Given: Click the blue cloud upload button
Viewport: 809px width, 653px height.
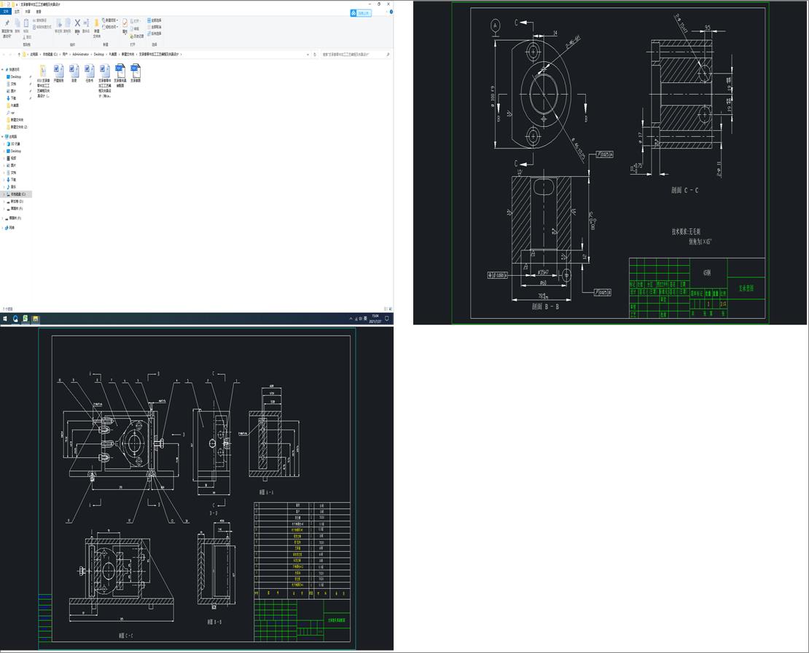Looking at the screenshot, I should point(360,13).
